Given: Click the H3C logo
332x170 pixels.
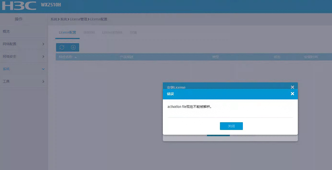Looking at the screenshot, I should tap(19, 6).
